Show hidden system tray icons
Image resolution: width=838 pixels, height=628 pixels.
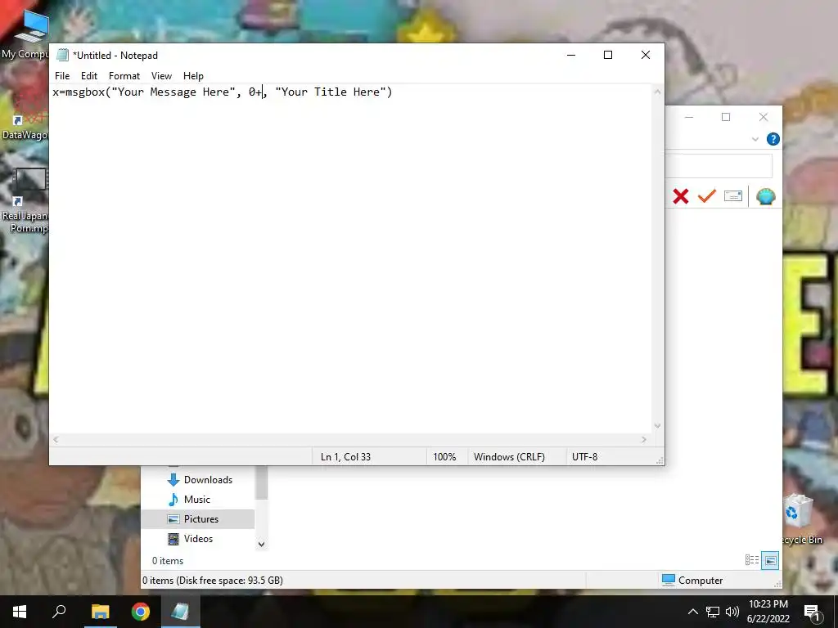coord(692,612)
